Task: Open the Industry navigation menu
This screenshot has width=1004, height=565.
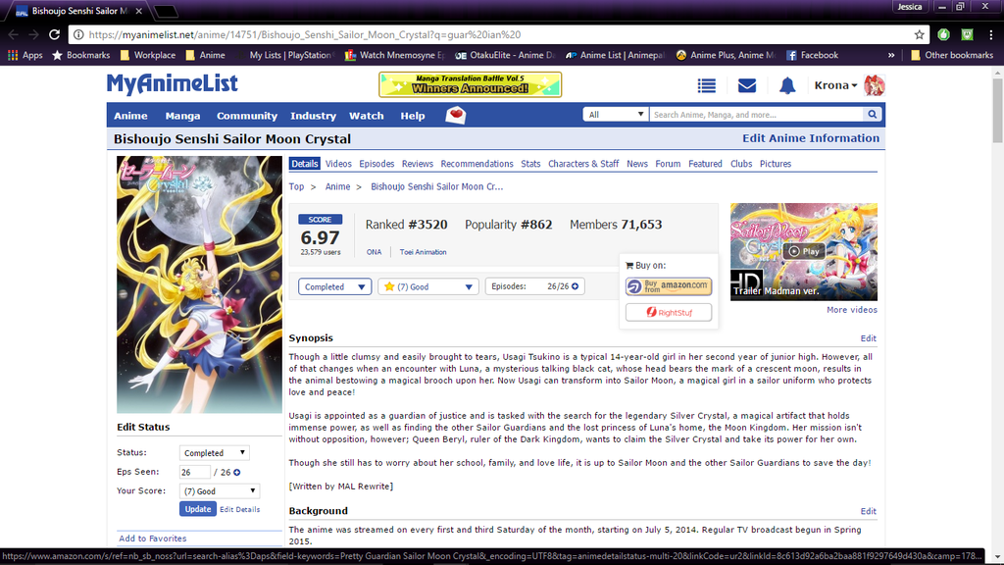Action: click(x=313, y=116)
